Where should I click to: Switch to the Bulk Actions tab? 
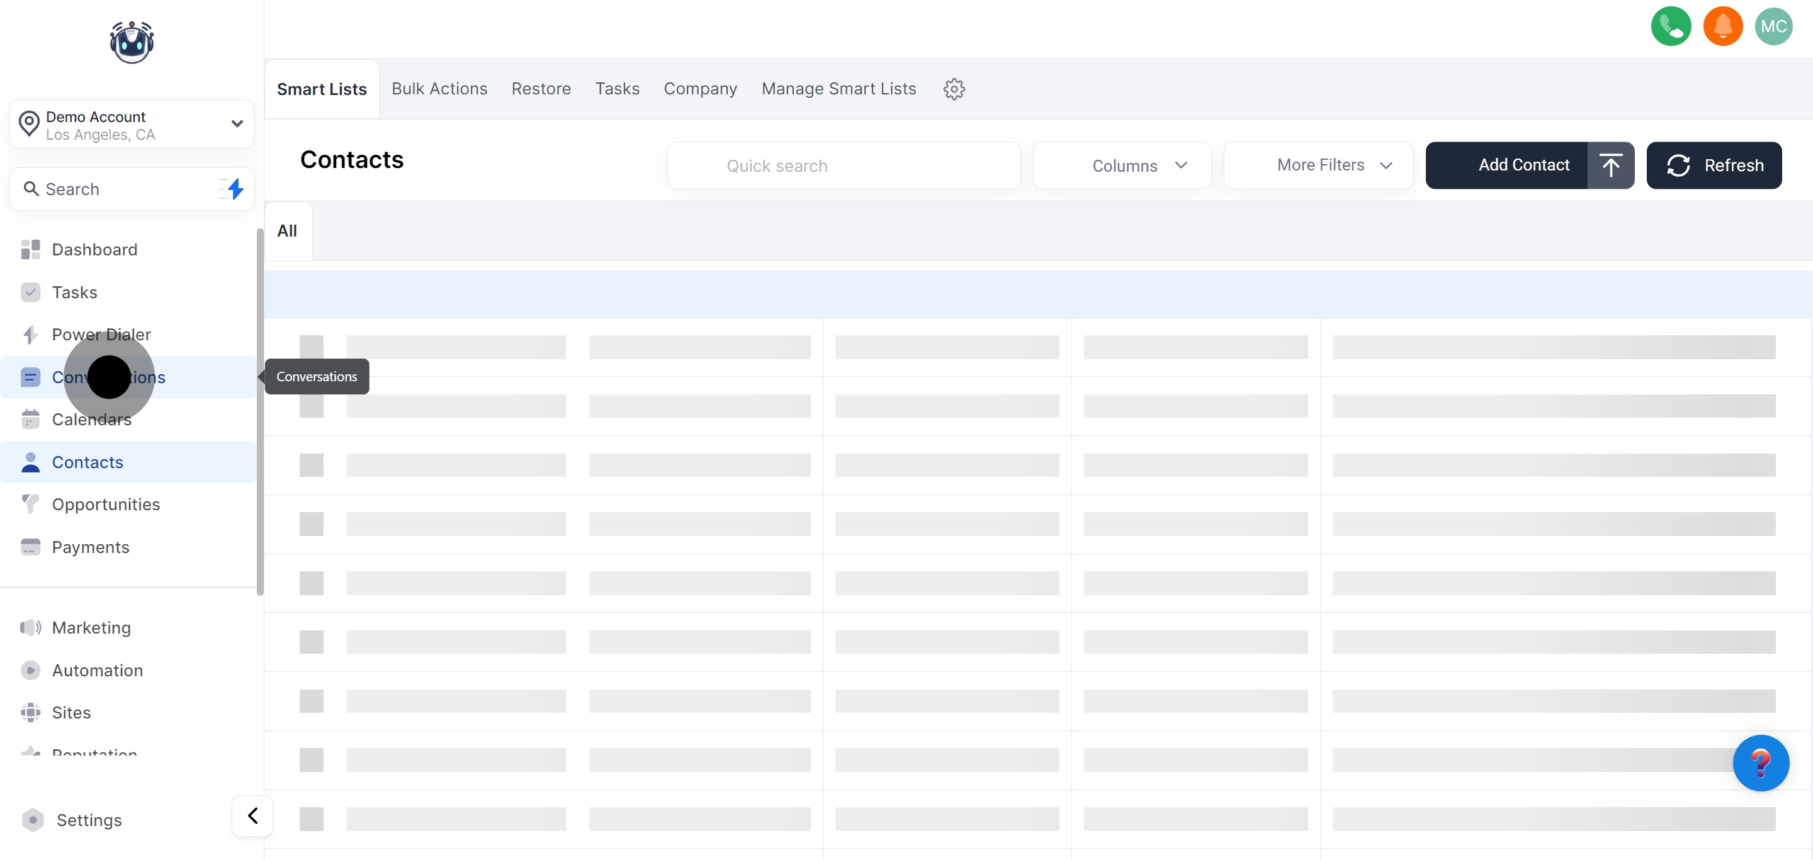click(x=439, y=89)
